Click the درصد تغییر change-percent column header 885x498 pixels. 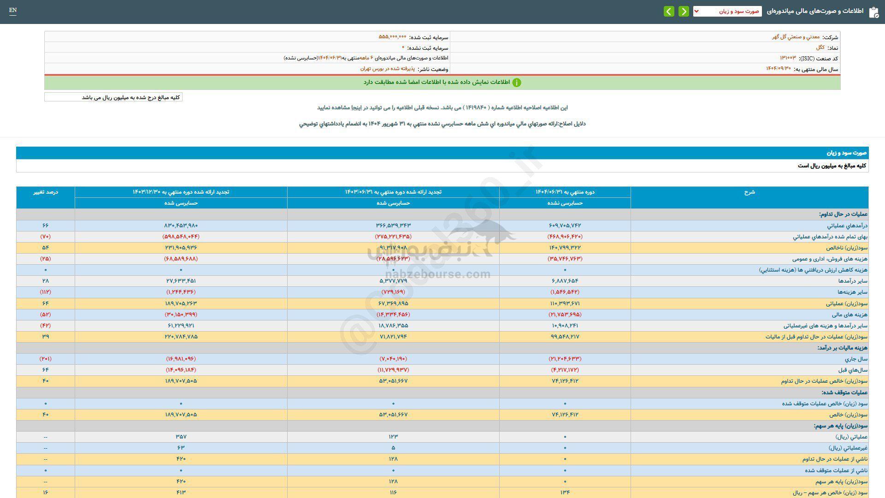(46, 192)
